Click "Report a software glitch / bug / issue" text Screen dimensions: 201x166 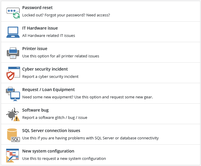pos(55,117)
